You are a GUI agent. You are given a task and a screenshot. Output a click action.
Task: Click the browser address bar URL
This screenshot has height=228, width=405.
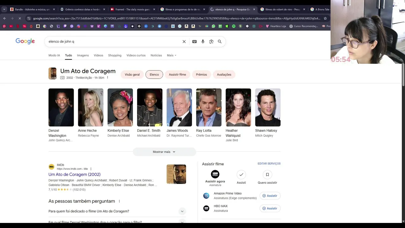tap(177, 18)
